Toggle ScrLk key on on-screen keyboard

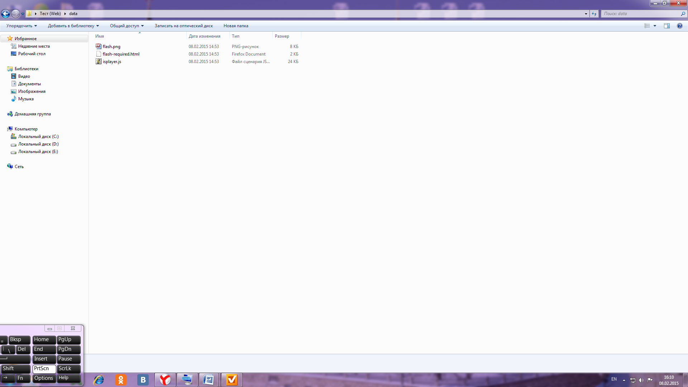69,369
